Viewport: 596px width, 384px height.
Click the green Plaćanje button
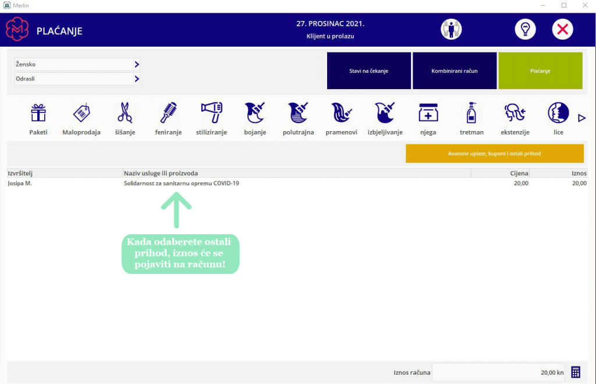pos(541,71)
